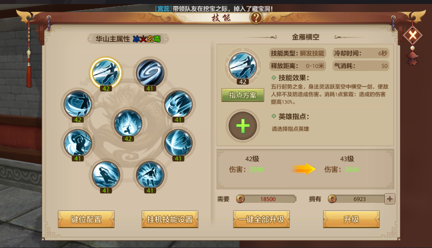Select the level 41 swirl vortex skill icon

pos(150,73)
